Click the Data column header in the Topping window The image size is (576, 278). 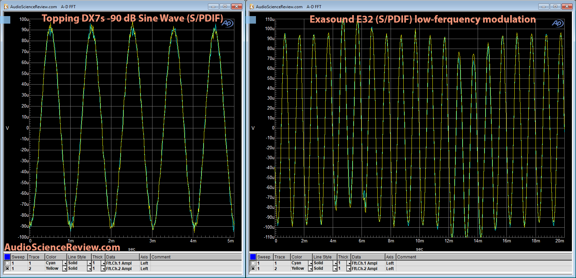[x=122, y=257]
